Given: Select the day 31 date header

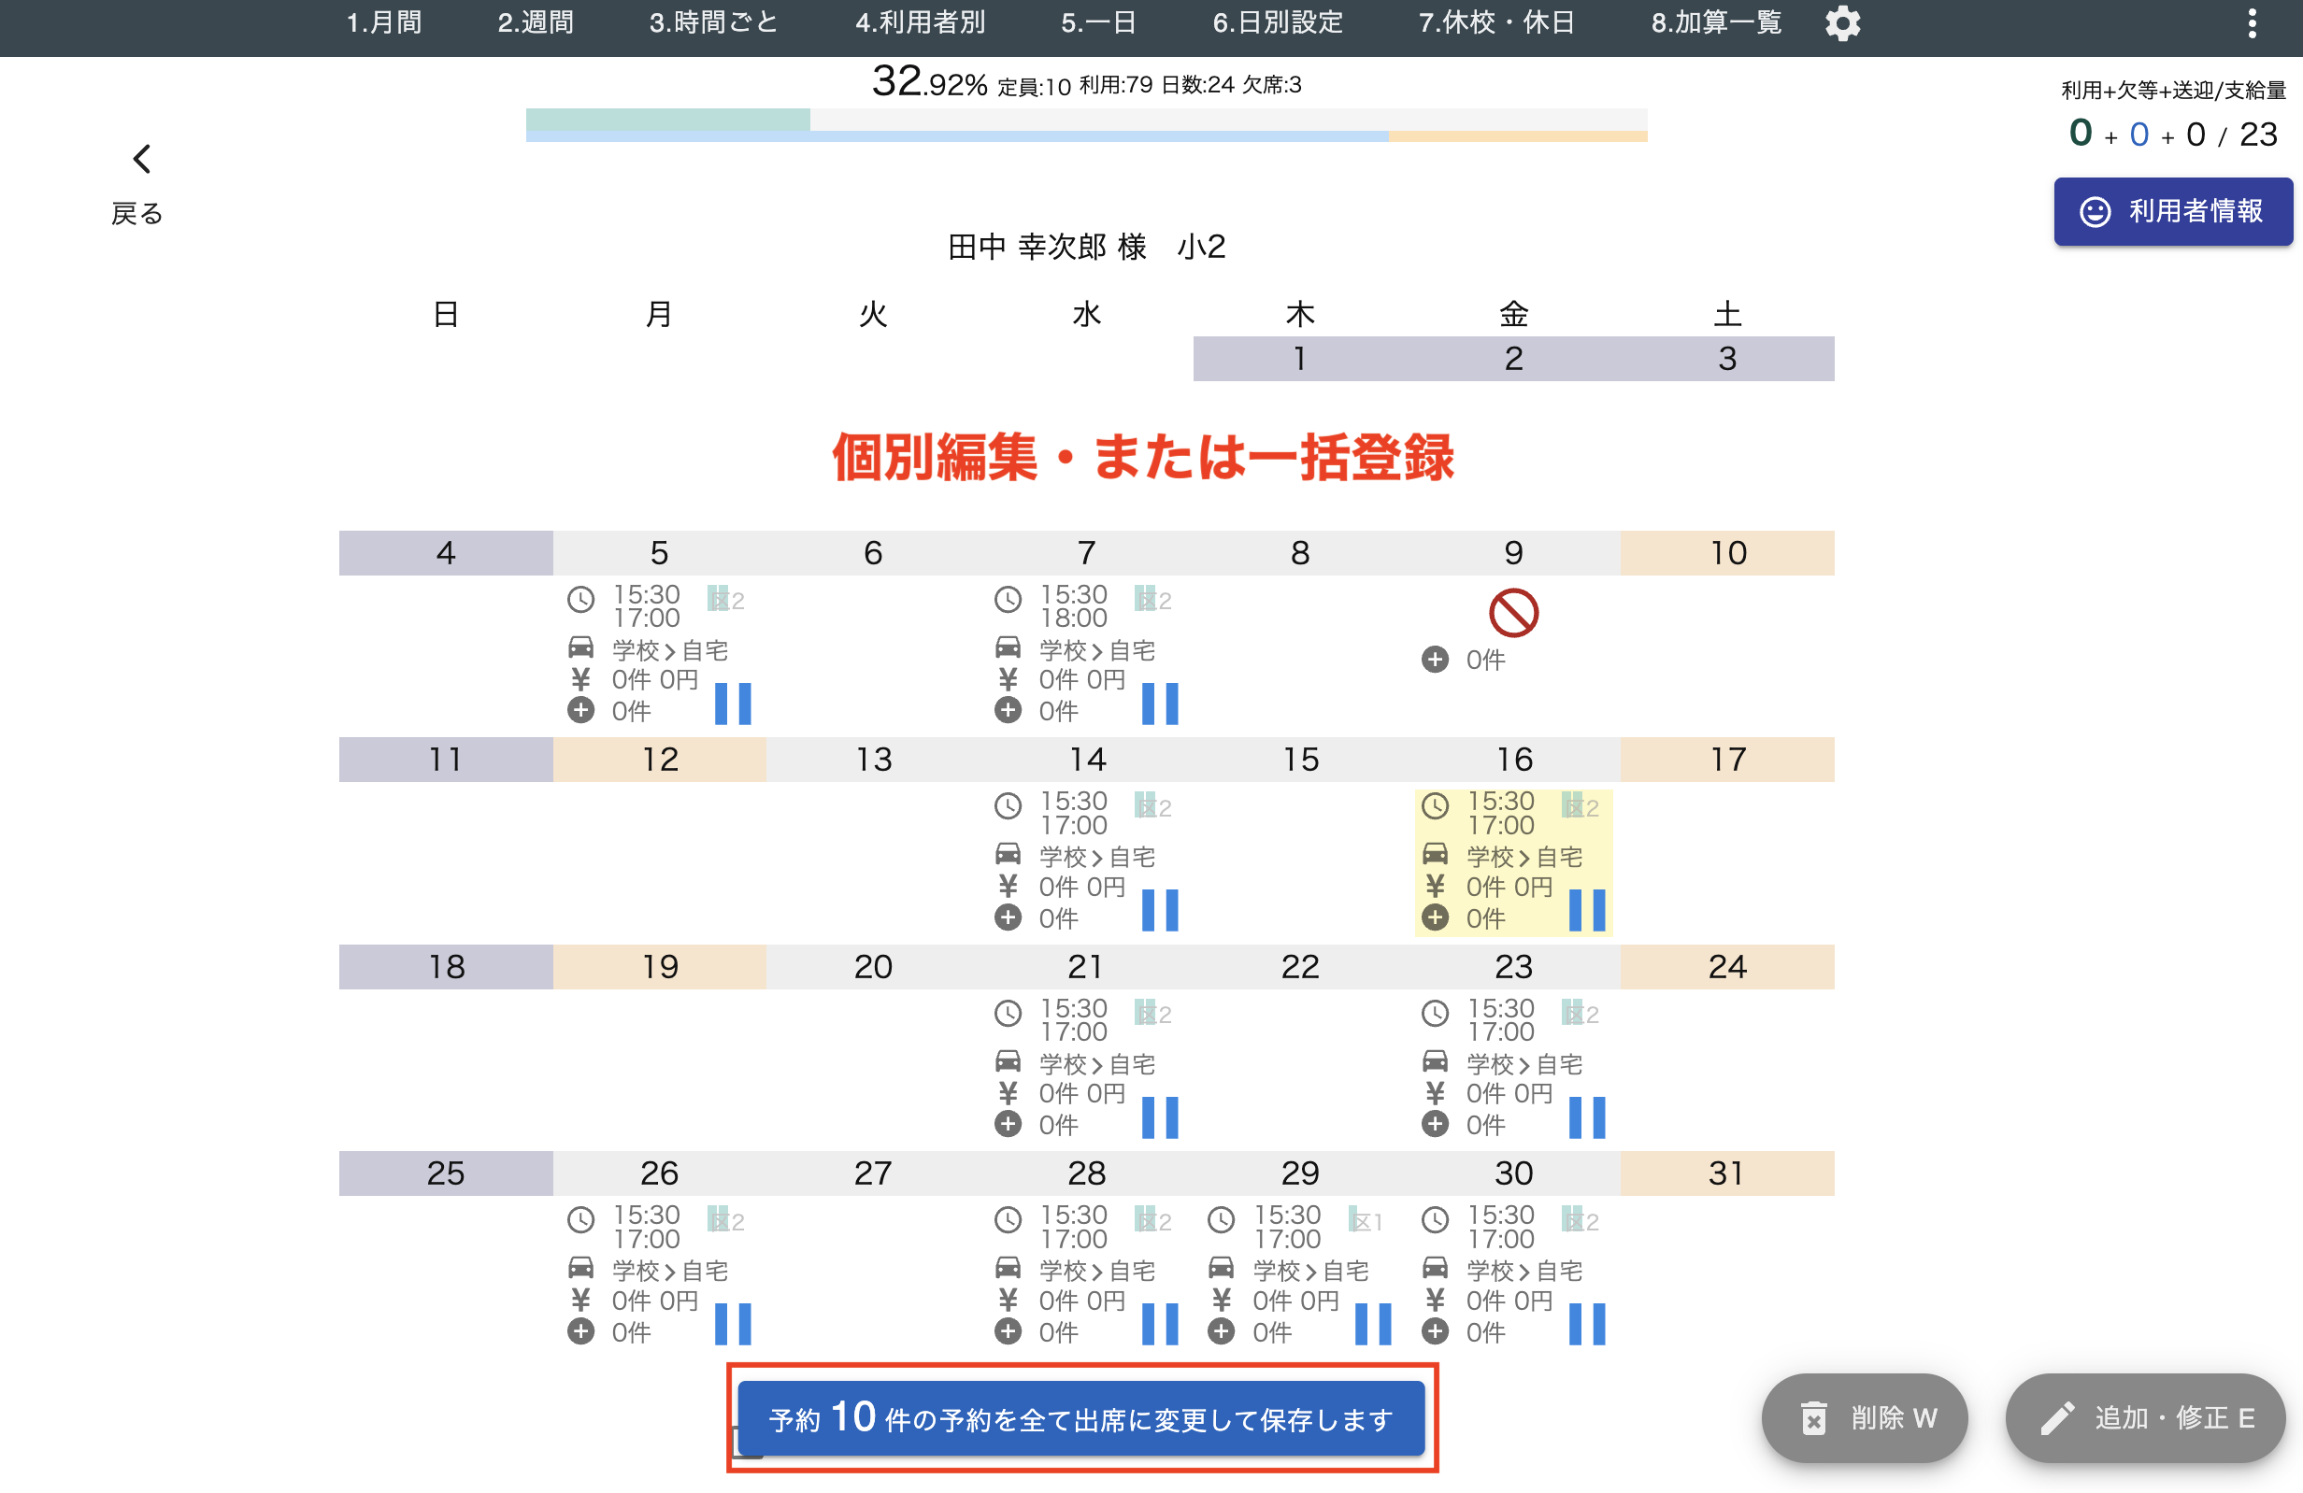Looking at the screenshot, I should click(1726, 1173).
